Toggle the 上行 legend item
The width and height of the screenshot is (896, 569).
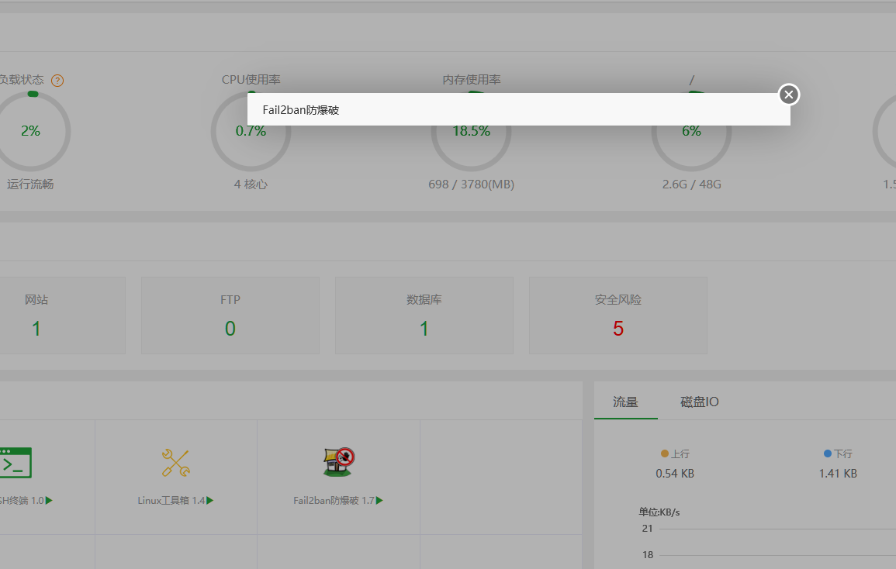click(x=675, y=453)
